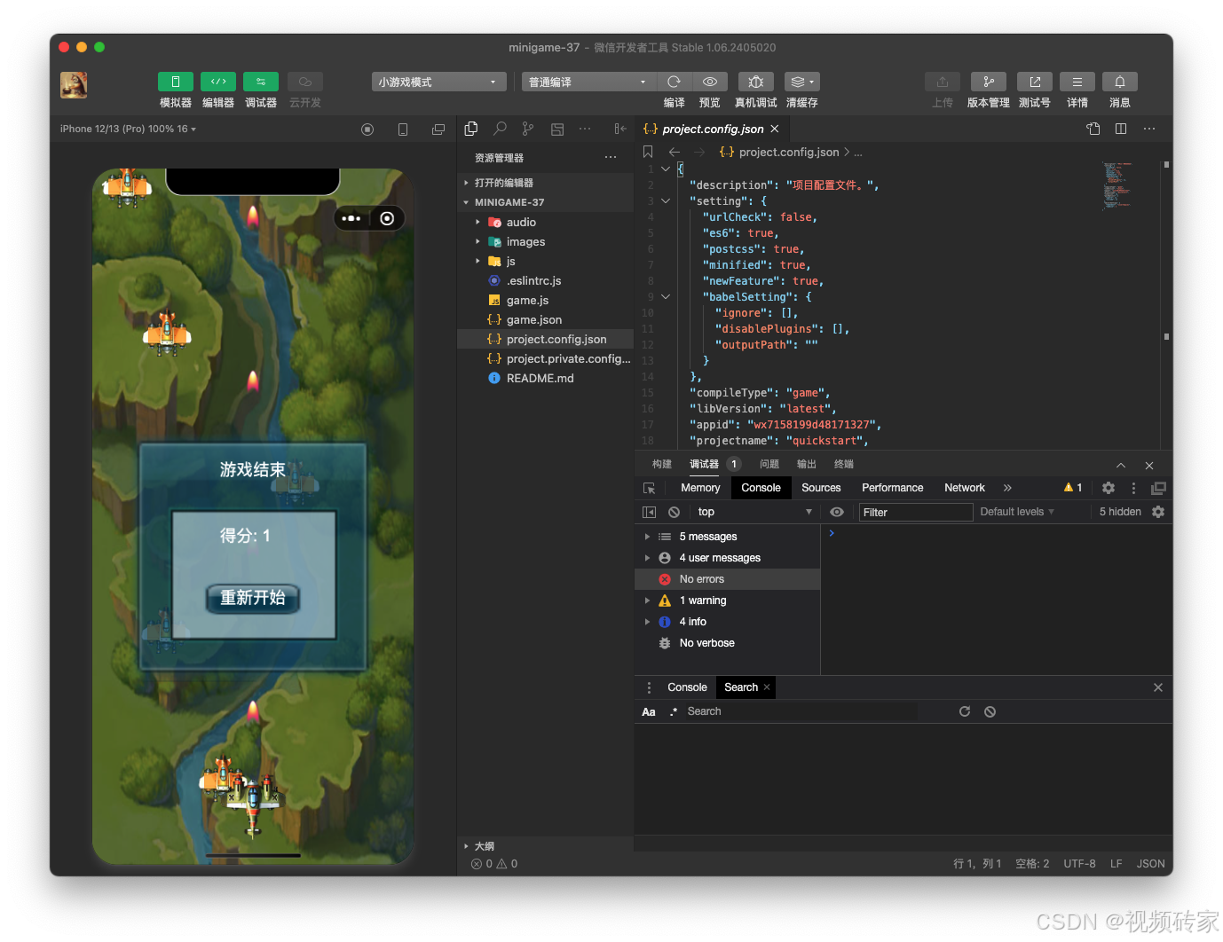
Task: Open the README.md file
Action: tap(545, 378)
